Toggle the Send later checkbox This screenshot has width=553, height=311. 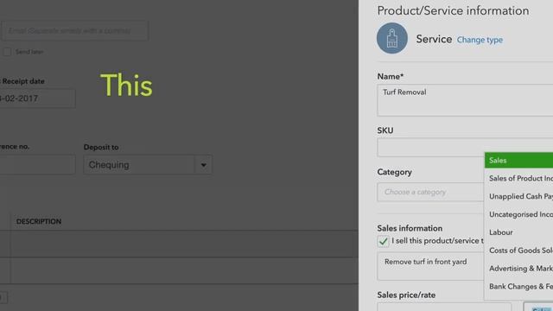[x=7, y=52]
